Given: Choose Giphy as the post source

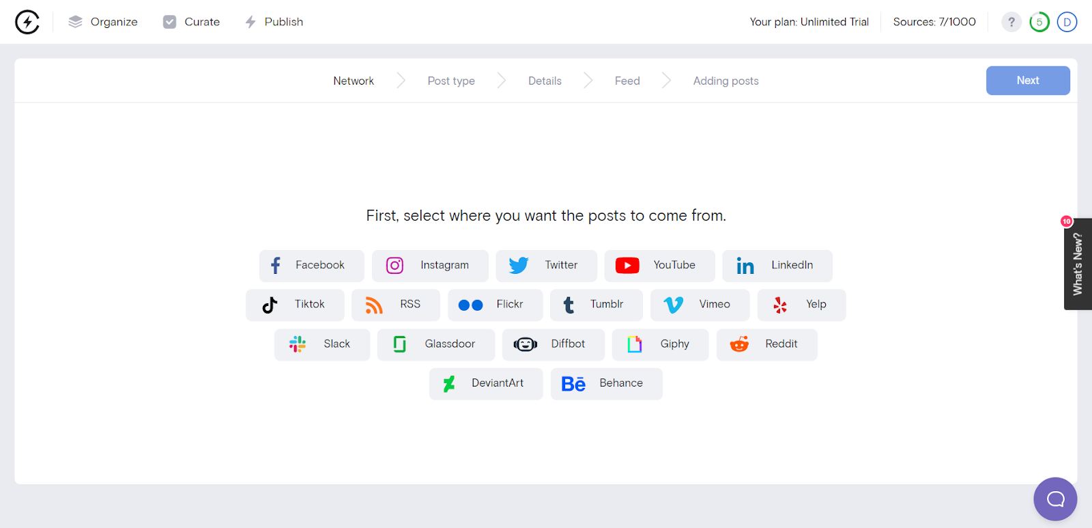Looking at the screenshot, I should (x=661, y=345).
